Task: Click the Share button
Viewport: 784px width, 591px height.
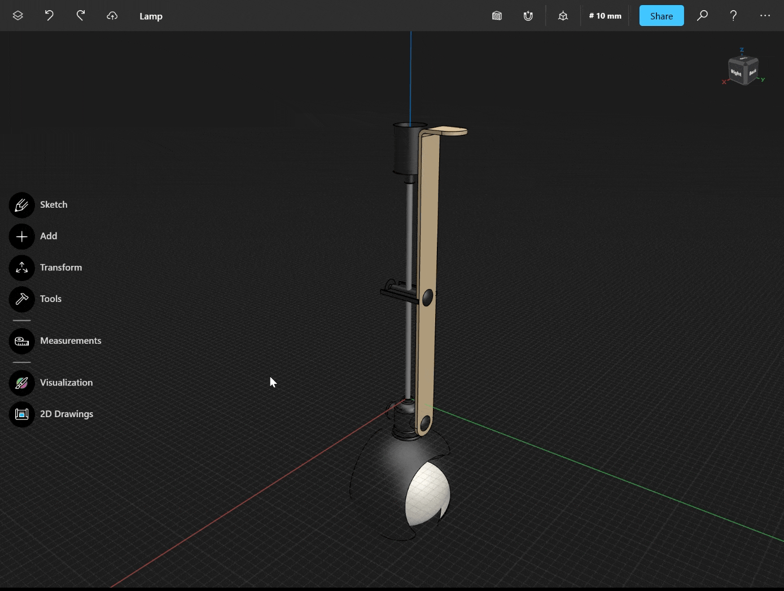Action: coord(661,16)
